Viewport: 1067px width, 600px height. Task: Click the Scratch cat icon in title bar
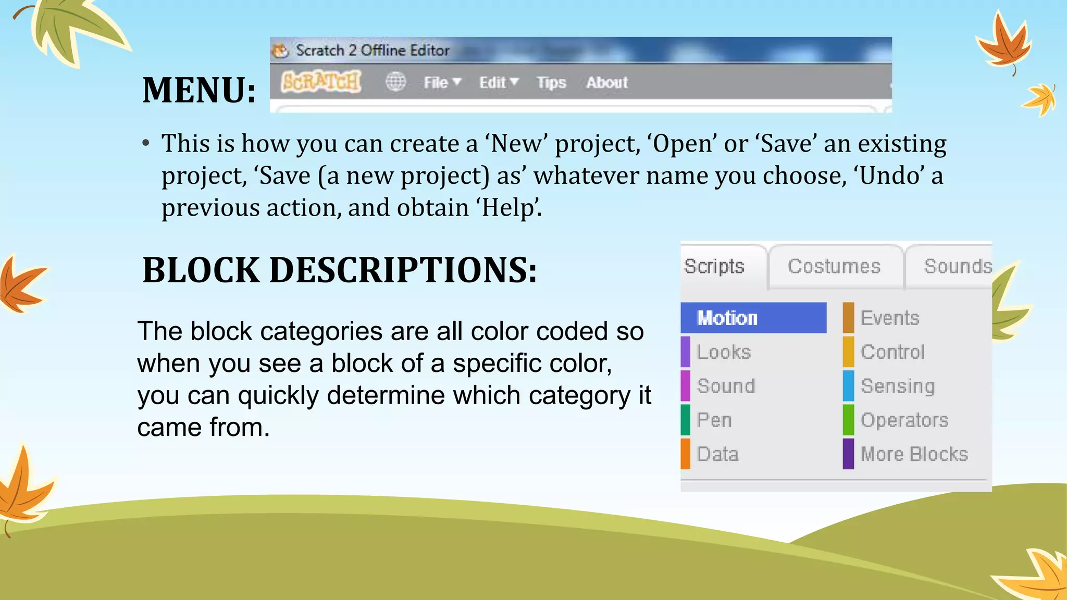coord(281,51)
